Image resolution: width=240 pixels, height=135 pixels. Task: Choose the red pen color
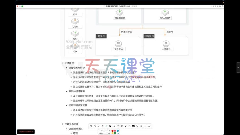click(112, 131)
